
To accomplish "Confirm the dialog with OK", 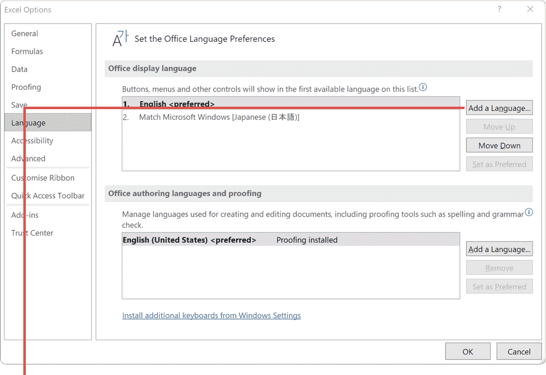I will pos(468,351).
